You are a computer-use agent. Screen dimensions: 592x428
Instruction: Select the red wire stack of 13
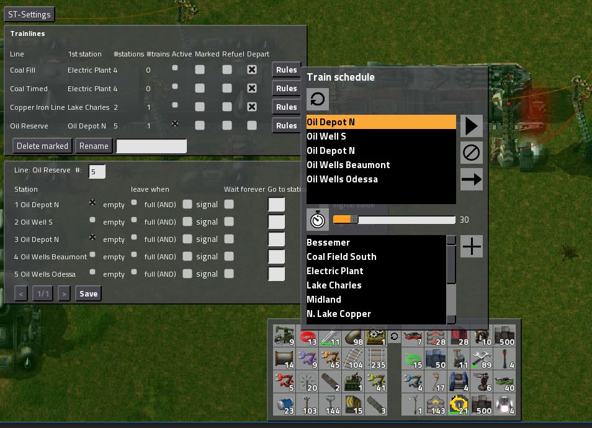tap(308, 336)
